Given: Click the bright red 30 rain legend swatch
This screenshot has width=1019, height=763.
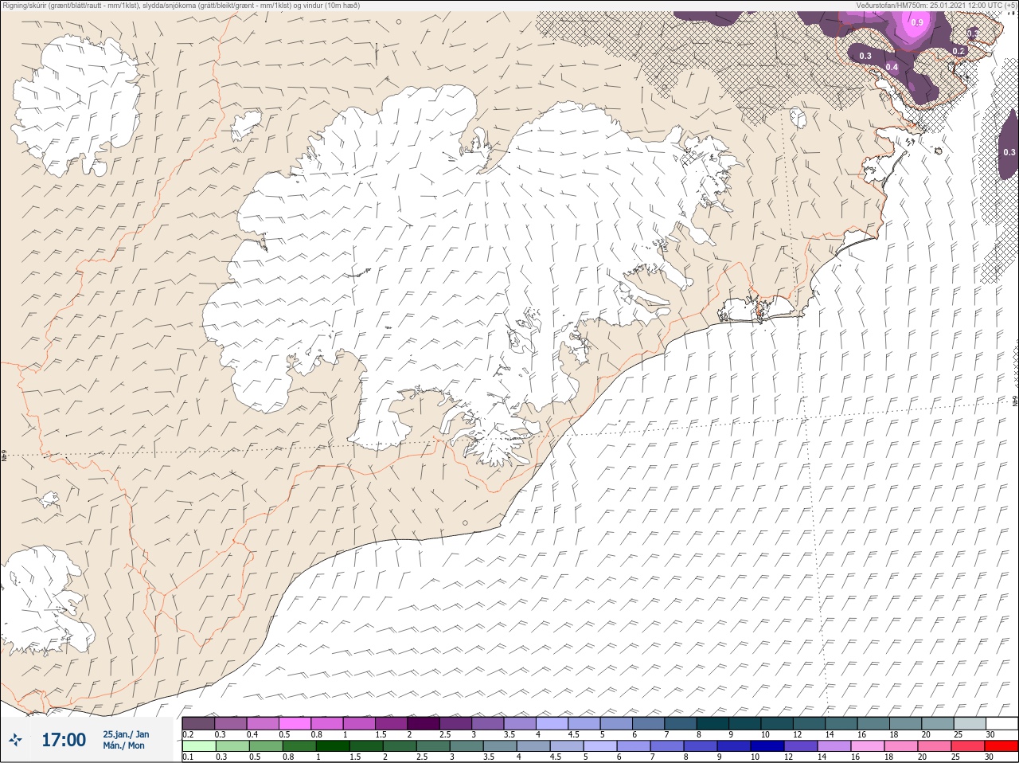Looking at the screenshot, I should [x=1001, y=746].
